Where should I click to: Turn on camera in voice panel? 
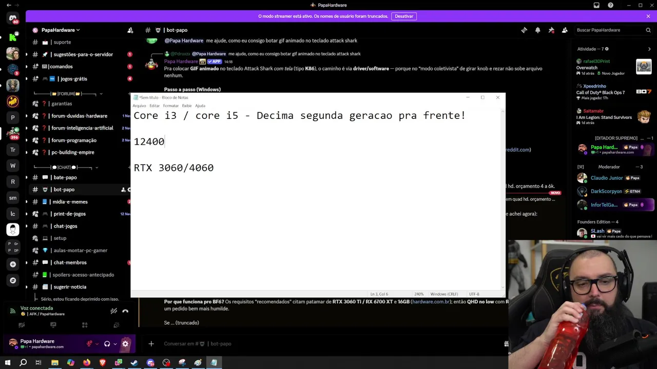click(22, 325)
